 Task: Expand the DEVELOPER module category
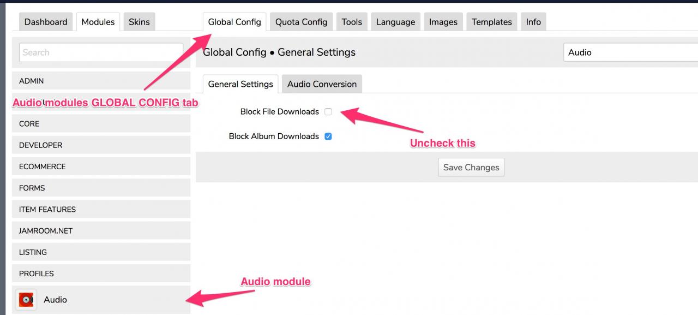(x=101, y=145)
